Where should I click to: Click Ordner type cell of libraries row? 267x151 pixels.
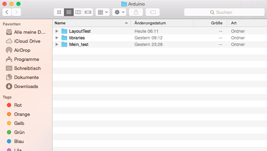[x=238, y=38]
